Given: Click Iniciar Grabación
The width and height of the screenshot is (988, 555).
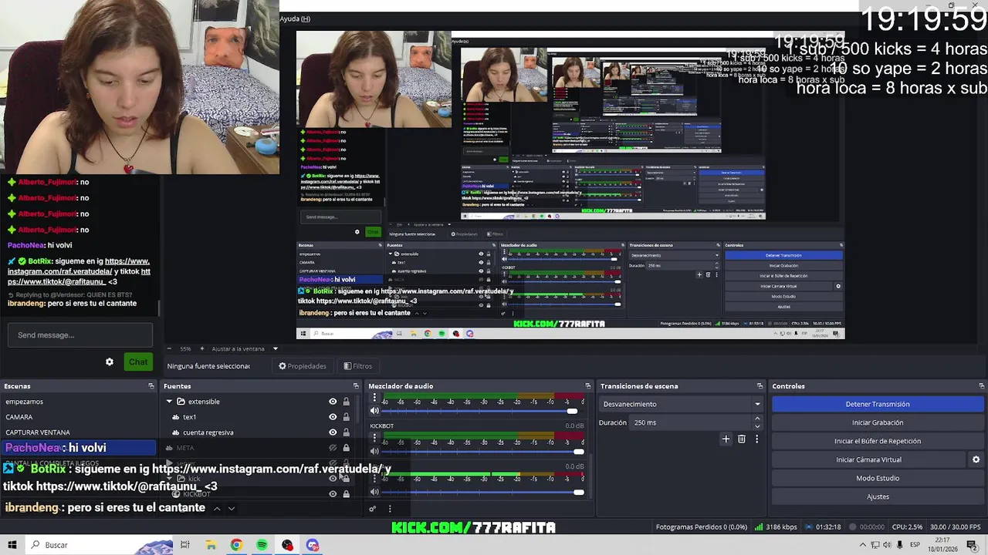Looking at the screenshot, I should [x=878, y=422].
